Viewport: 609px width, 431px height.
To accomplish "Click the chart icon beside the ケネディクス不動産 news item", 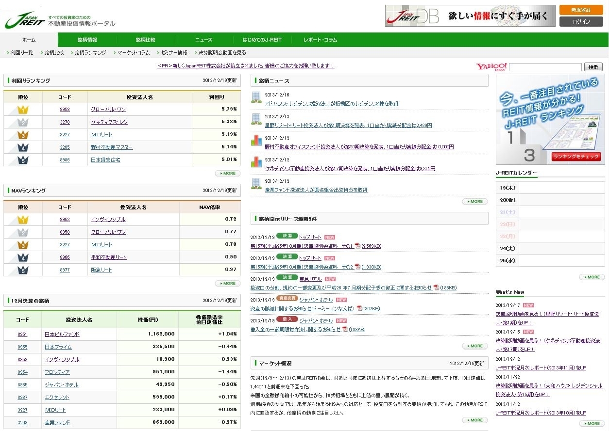I will pyautogui.click(x=256, y=161).
